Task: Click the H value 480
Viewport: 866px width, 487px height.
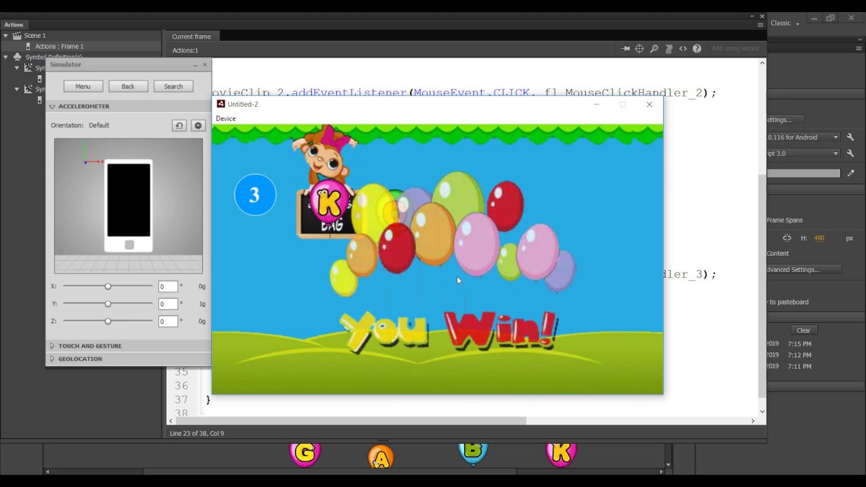Action: click(819, 238)
